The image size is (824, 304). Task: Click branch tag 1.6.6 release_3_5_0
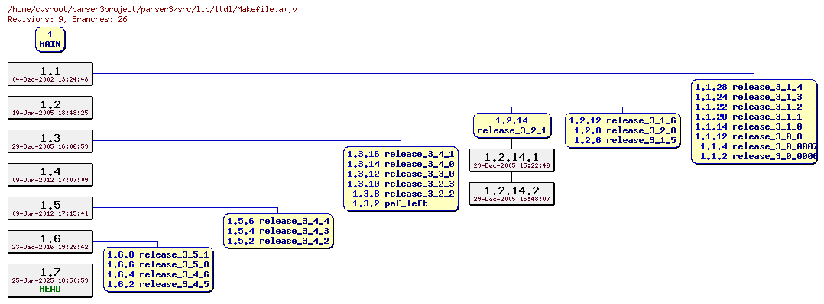click(157, 264)
